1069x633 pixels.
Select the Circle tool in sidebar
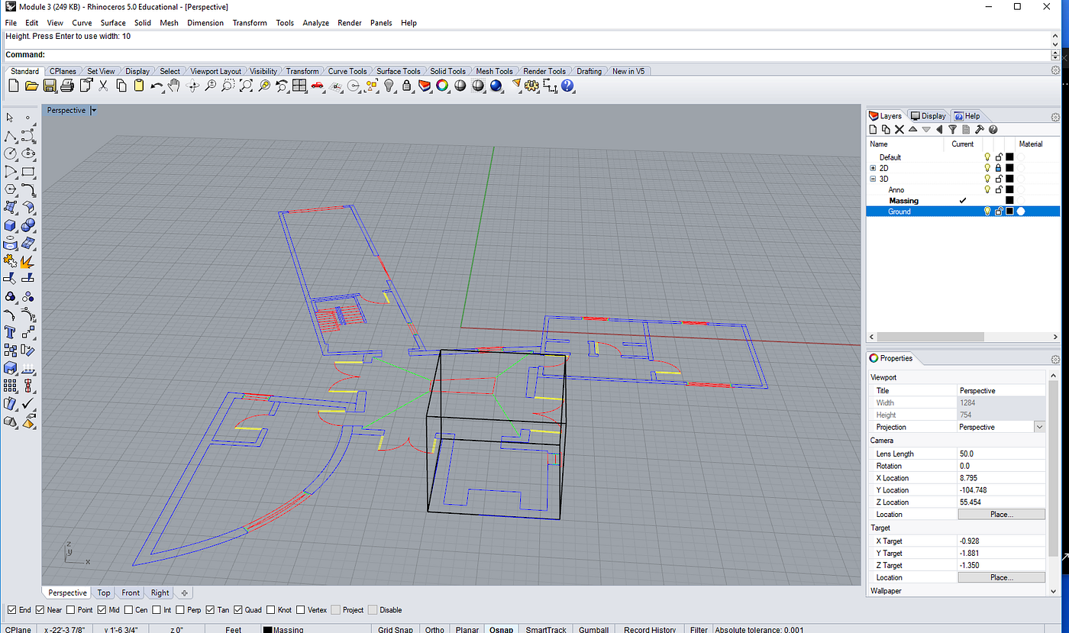point(10,153)
